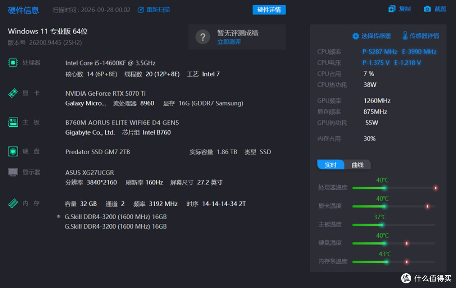Click E-1.218 V CPU voltage value
The image size is (456, 288).
coord(407,63)
